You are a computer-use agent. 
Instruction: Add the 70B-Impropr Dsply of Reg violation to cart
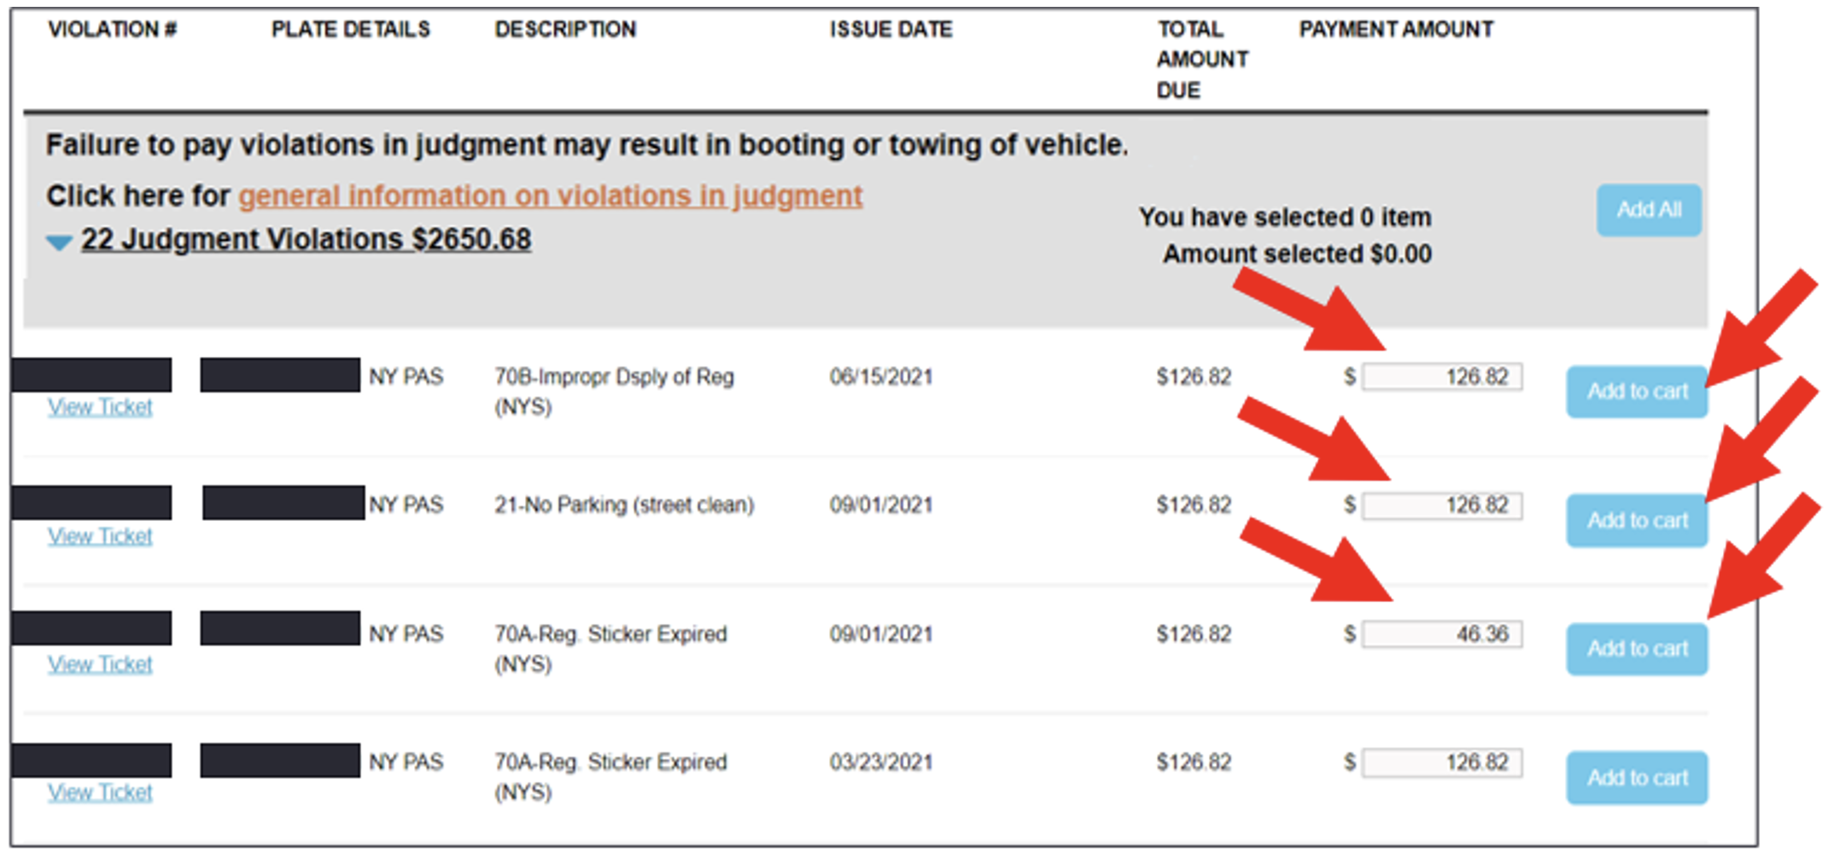tap(1637, 392)
